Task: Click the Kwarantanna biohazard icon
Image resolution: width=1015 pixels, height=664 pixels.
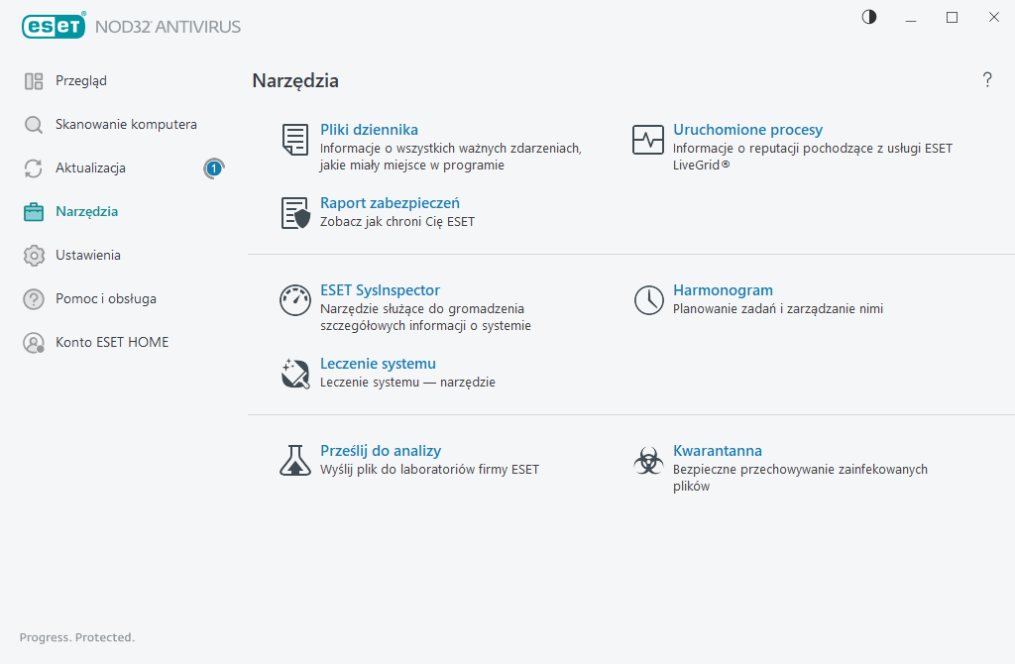Action: point(648,460)
